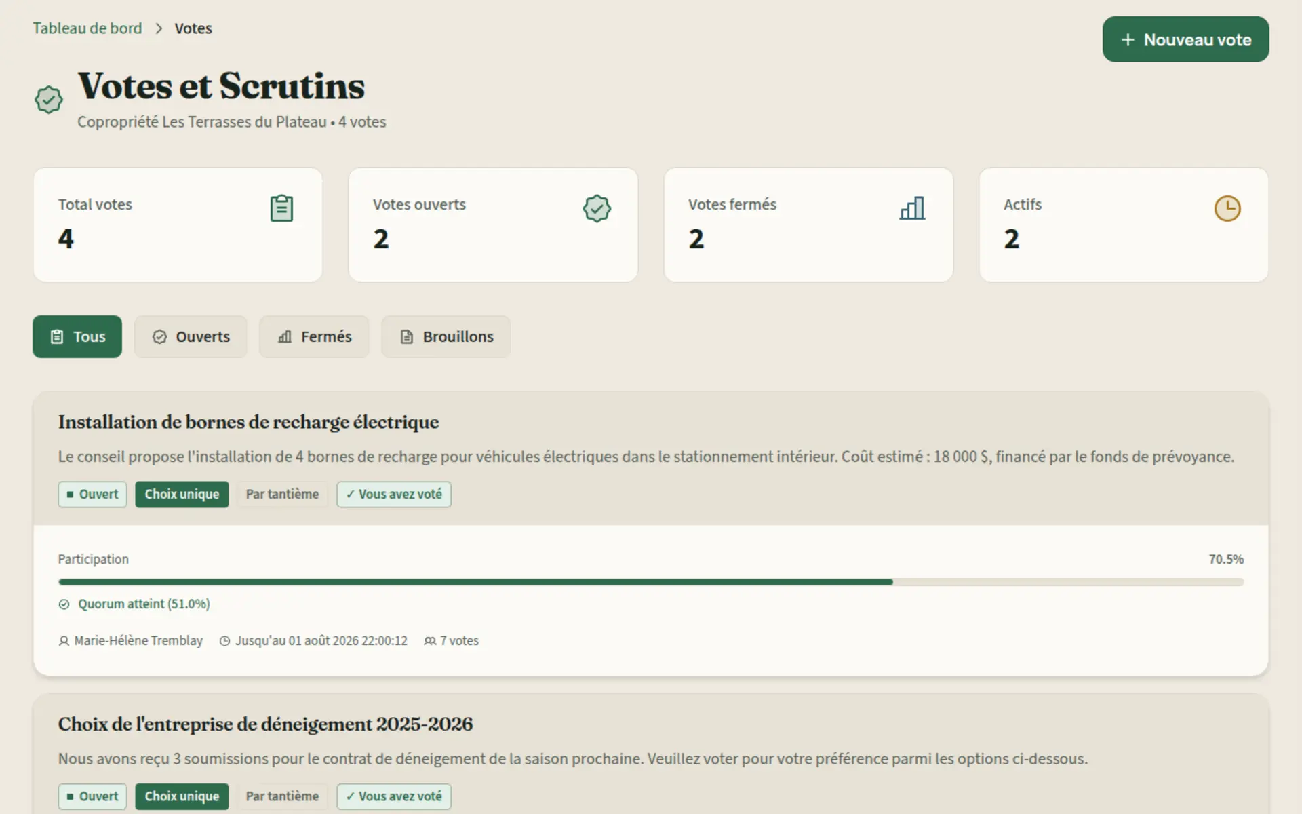Switch to the Brouillons filter tab
Viewport: 1302px width, 814px height.
[446, 336]
